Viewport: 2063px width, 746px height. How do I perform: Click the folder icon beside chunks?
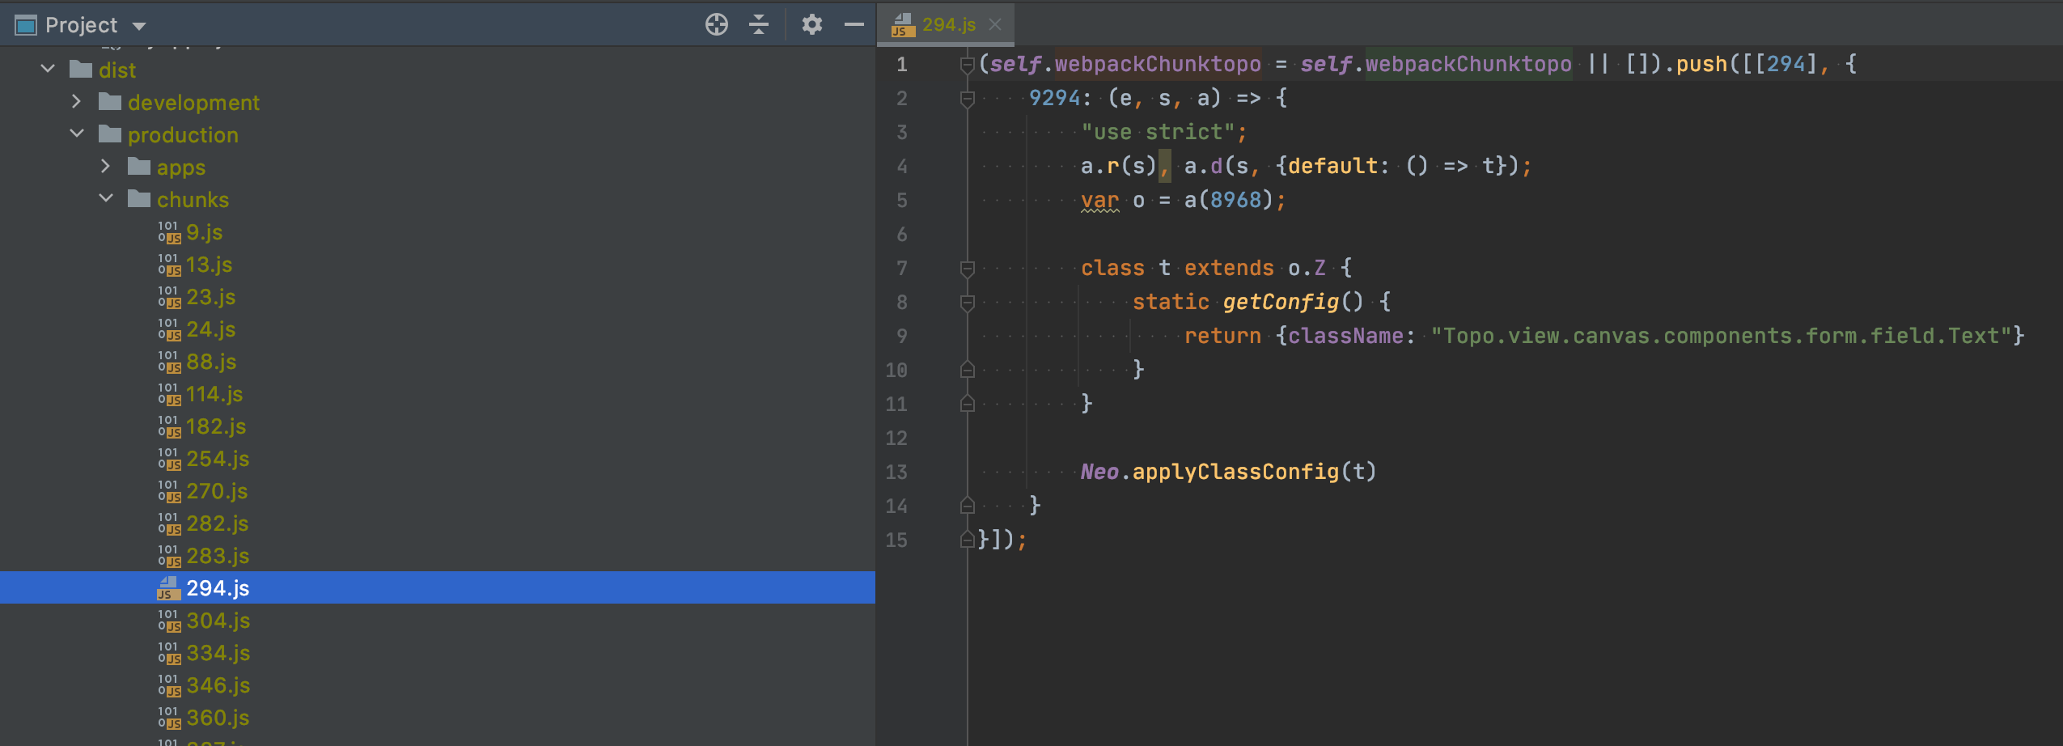(x=139, y=198)
